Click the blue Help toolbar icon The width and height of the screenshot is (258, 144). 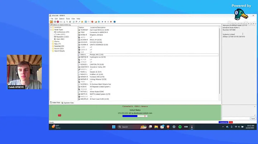point(115,22)
